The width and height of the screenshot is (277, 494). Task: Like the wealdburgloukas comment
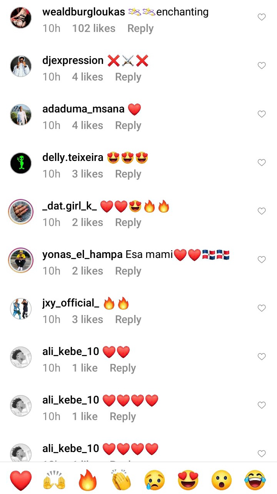pyautogui.click(x=262, y=17)
